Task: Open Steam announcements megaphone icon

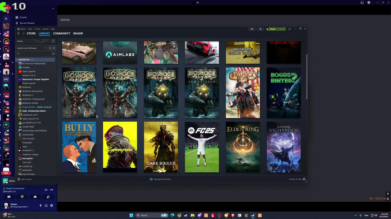Action: 252,29
